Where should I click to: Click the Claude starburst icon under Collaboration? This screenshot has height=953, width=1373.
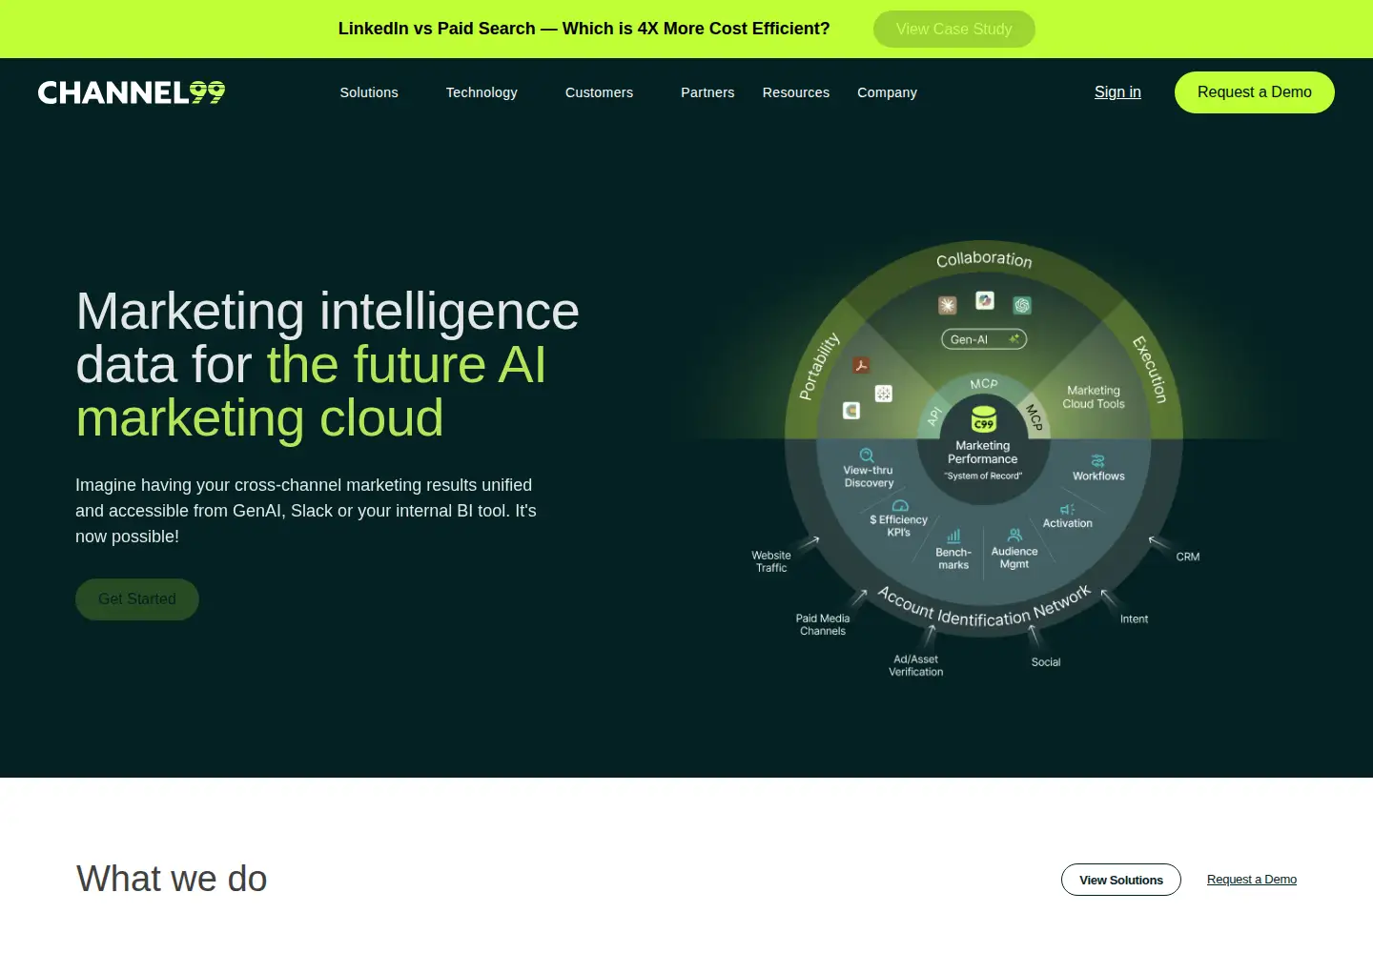[x=947, y=305]
